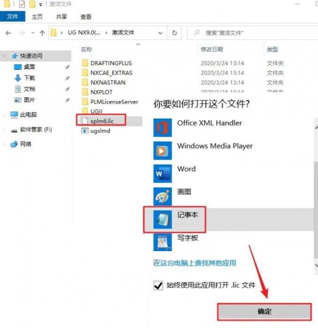Screen dimensions: 318x328
Task: Open 下载 in the navigation pane
Action: point(29,78)
